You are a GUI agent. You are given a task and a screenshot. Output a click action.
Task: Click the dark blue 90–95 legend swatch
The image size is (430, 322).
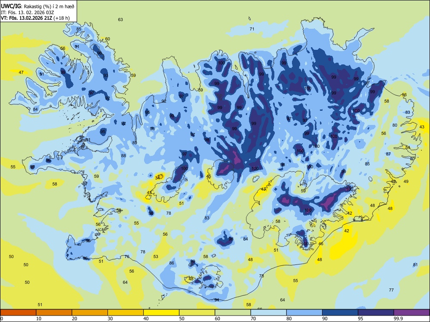tap(340, 313)
